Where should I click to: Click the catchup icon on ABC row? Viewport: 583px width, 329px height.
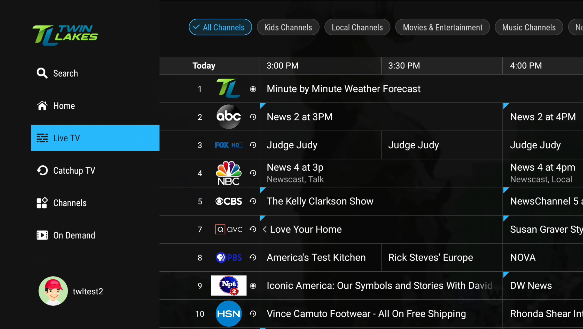[253, 117]
